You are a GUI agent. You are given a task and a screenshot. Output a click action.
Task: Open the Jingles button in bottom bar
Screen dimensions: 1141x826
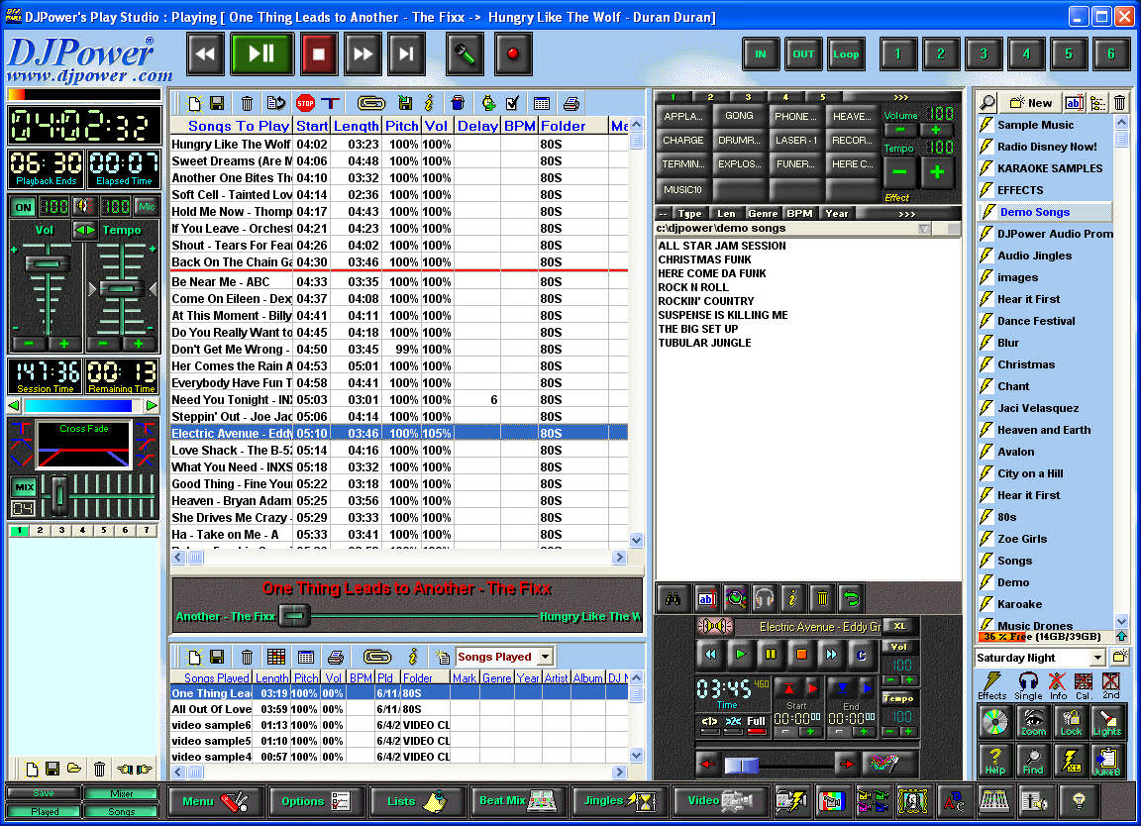point(618,801)
